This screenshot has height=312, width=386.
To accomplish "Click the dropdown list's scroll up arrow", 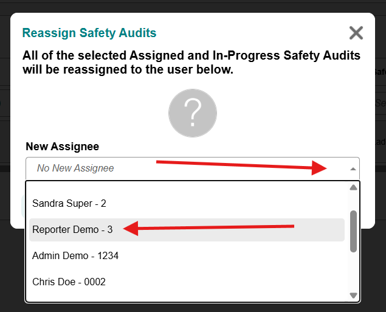I will click(353, 187).
